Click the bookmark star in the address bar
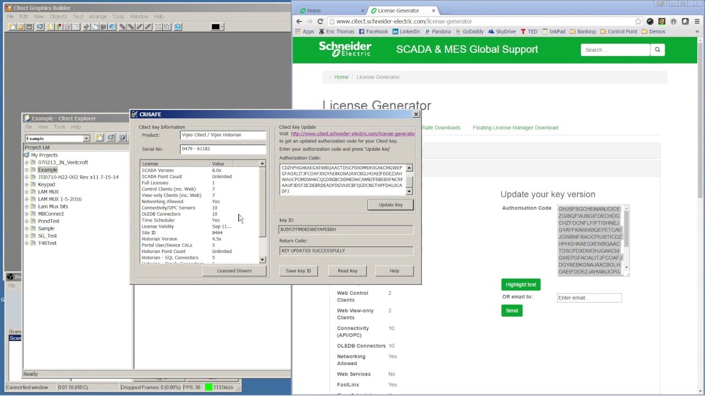Viewport: 705px width, 396px height. [638, 21]
